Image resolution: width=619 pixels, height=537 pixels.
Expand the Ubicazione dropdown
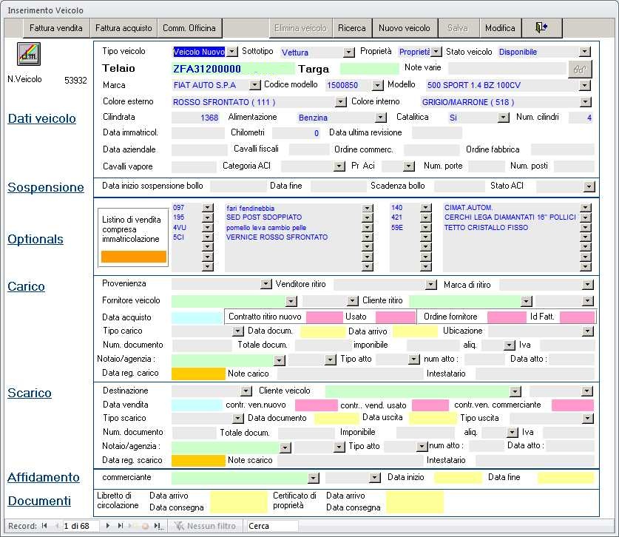588,331
